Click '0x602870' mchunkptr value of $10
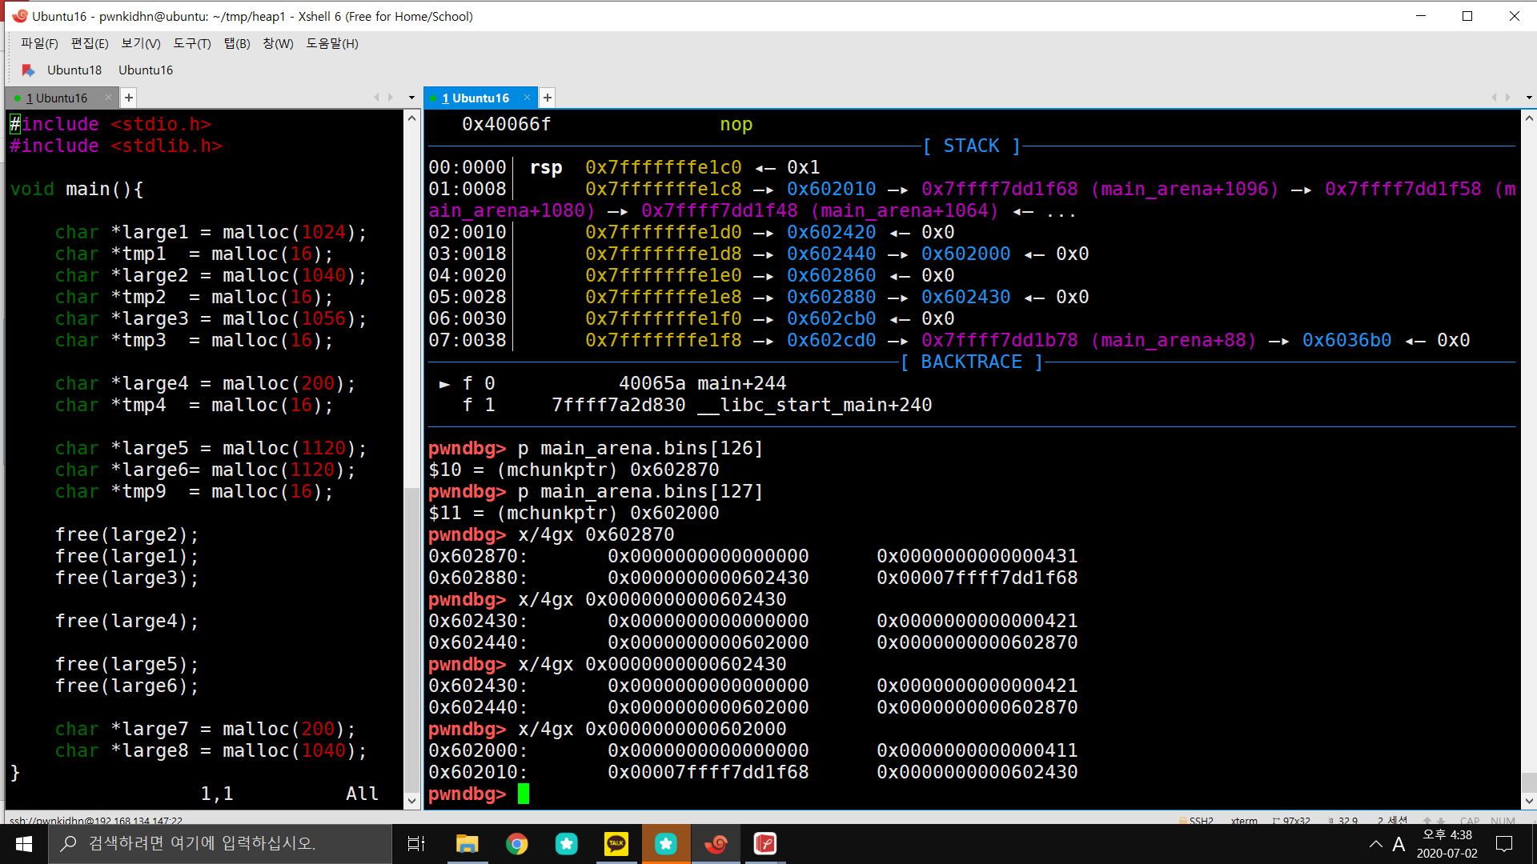Screen dimensions: 1537x864 tap(674, 470)
